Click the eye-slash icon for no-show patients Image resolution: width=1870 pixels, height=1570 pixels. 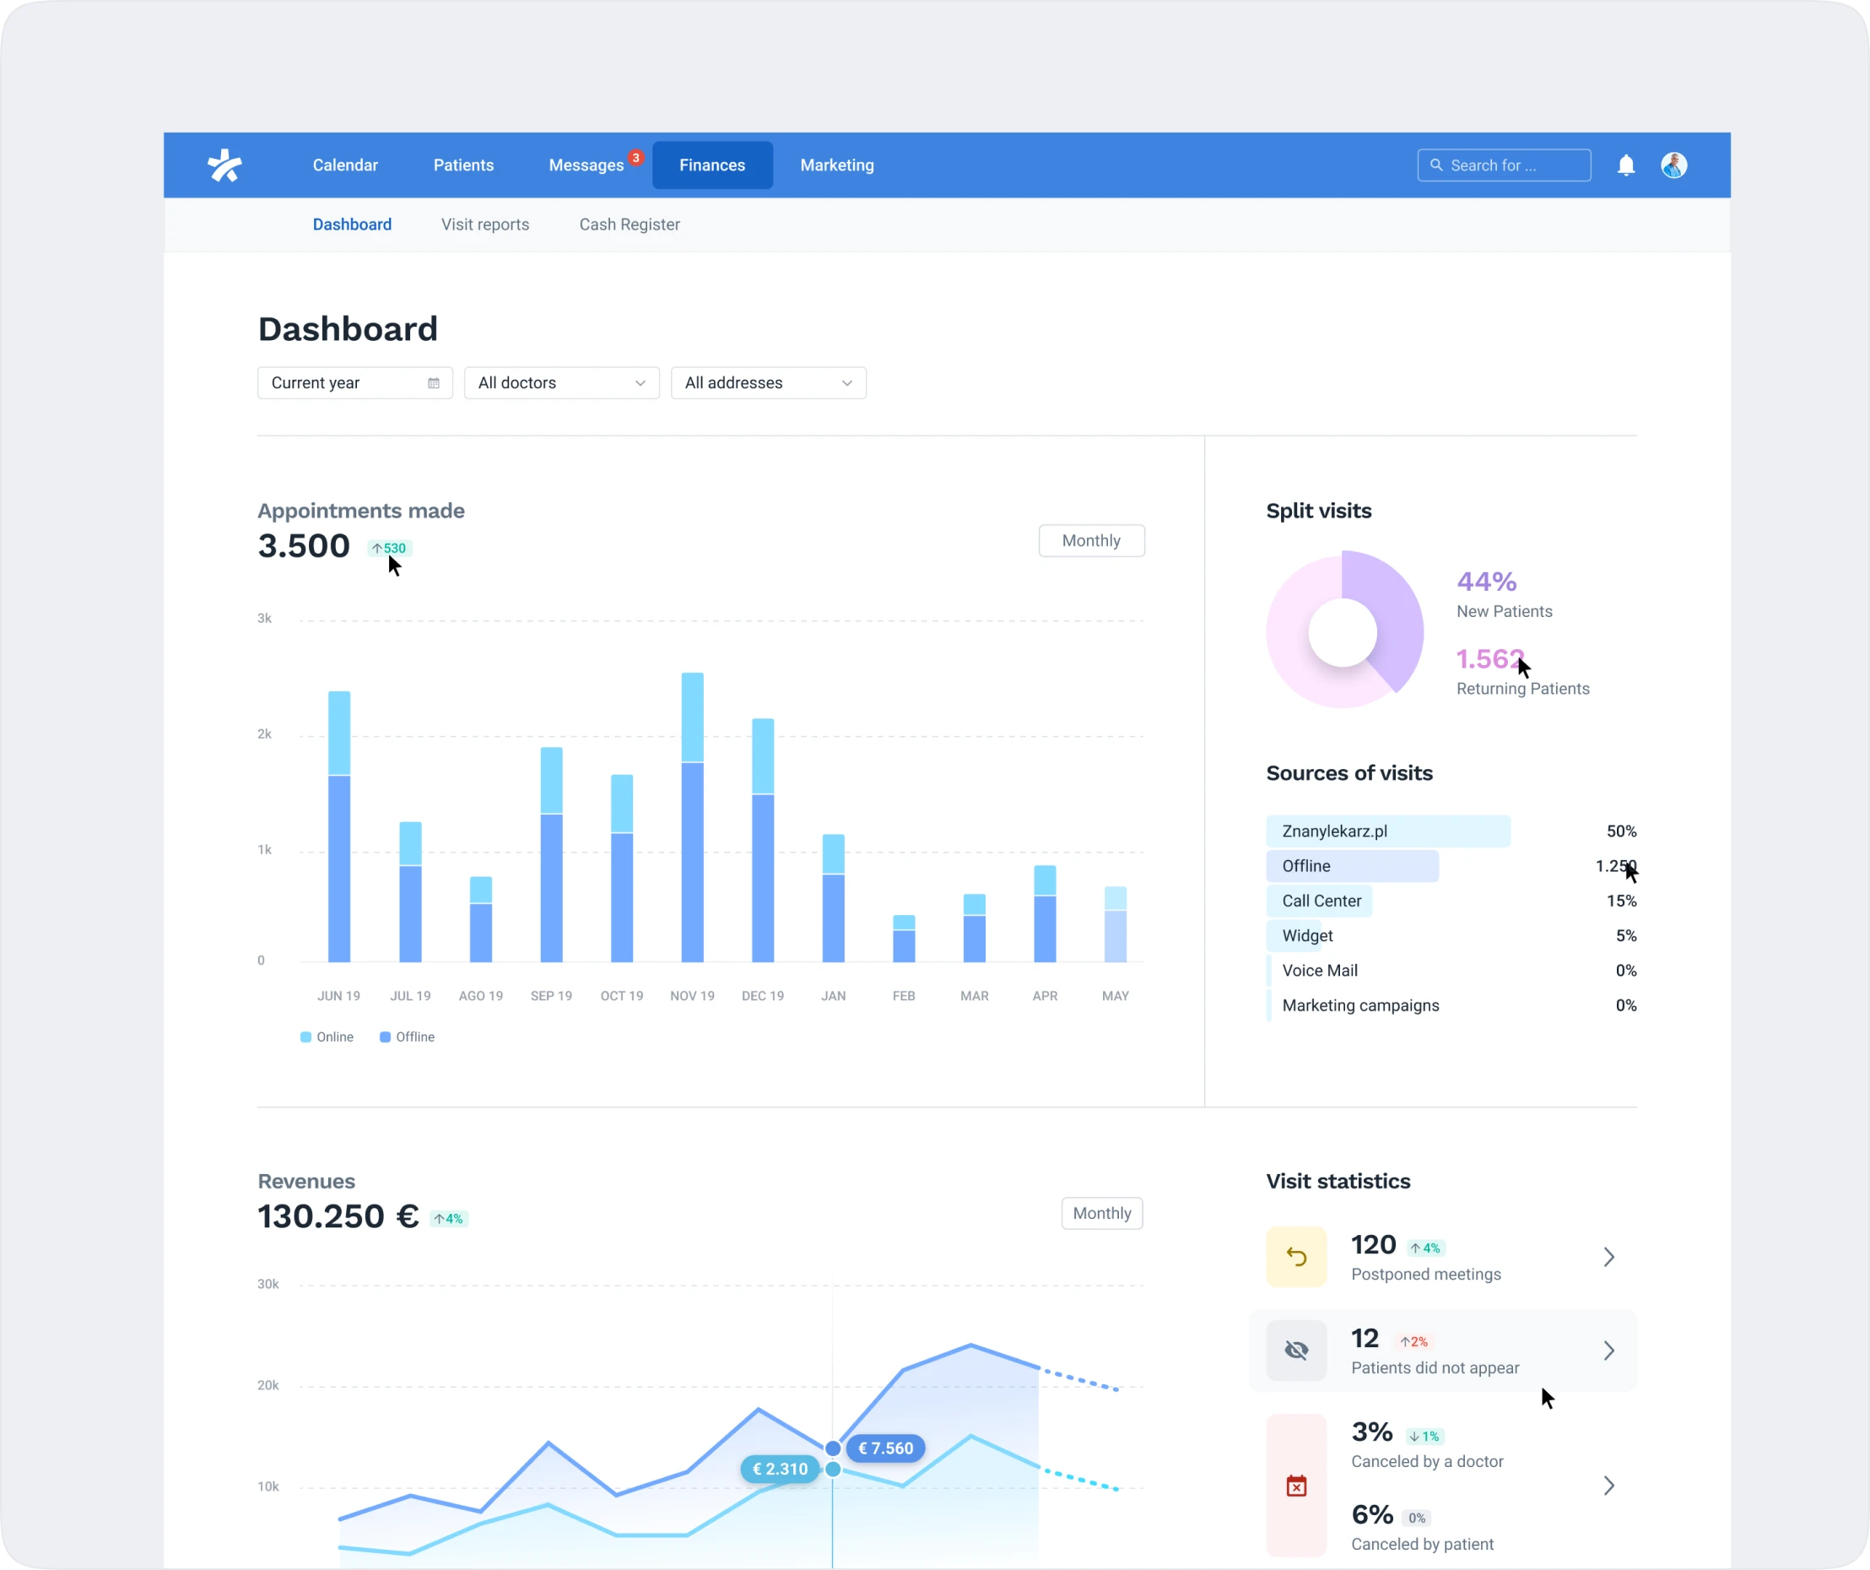coord(1296,1350)
